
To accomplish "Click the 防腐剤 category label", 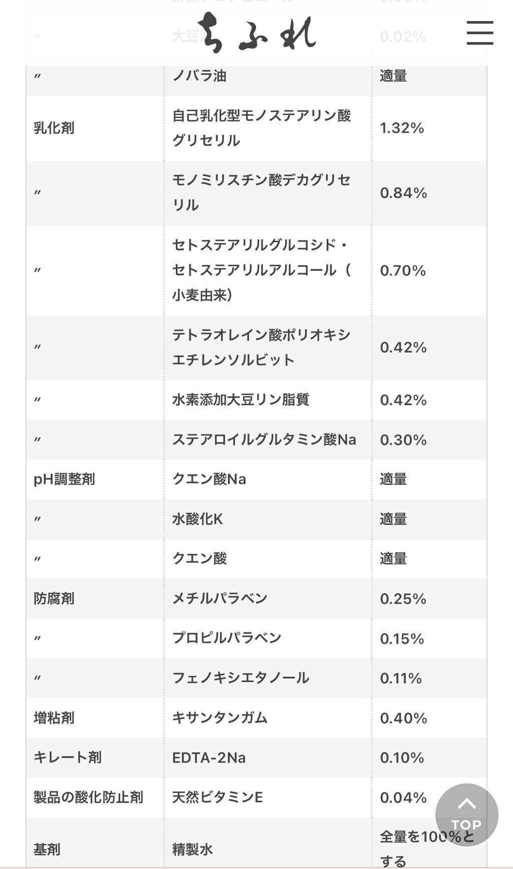I will [54, 599].
